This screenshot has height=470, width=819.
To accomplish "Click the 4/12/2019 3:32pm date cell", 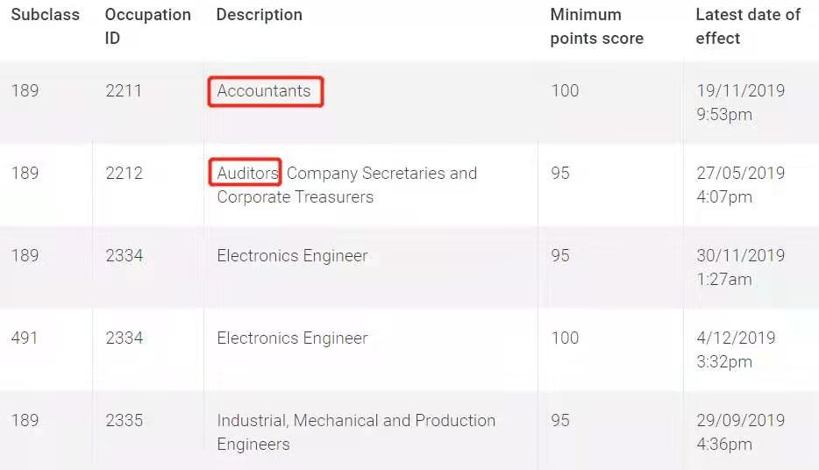I will click(x=736, y=349).
